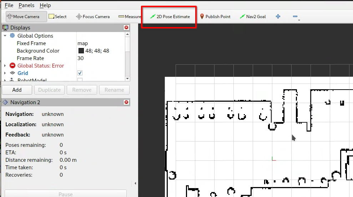Screen dimensions: 353x197
Task: Click the Navigation 2 panel icon
Action: [5, 102]
